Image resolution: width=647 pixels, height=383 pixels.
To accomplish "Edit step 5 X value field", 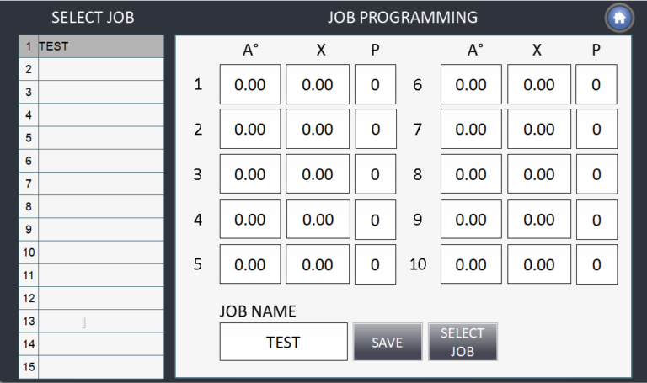I will pyautogui.click(x=318, y=264).
